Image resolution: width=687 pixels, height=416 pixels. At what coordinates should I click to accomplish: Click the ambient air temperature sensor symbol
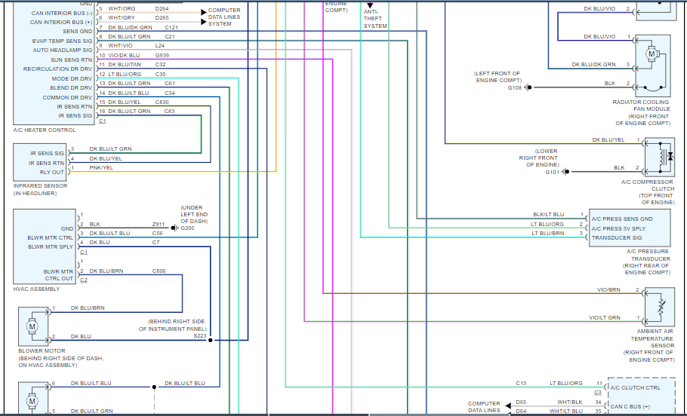pos(659,307)
